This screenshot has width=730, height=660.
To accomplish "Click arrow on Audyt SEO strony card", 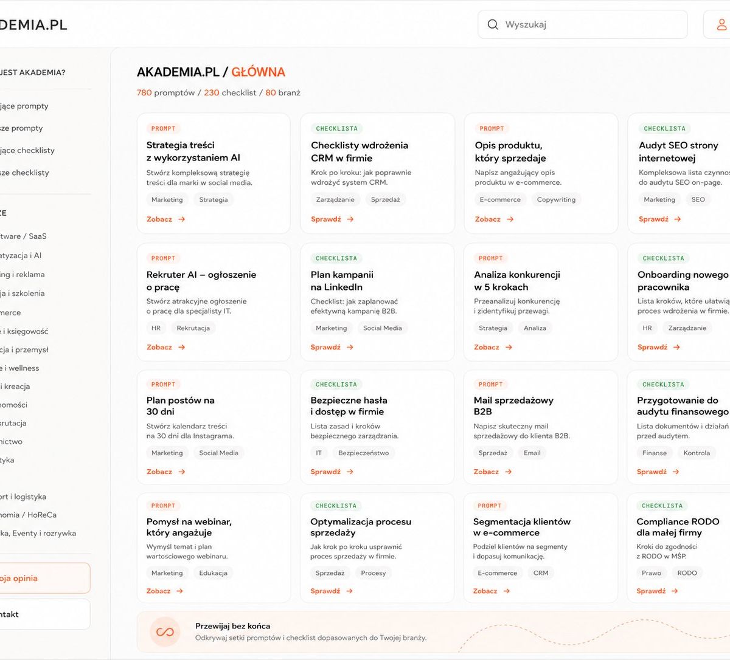I will coord(678,219).
